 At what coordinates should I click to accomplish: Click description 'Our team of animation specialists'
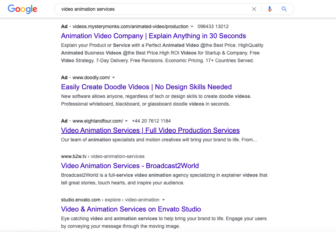(159, 140)
